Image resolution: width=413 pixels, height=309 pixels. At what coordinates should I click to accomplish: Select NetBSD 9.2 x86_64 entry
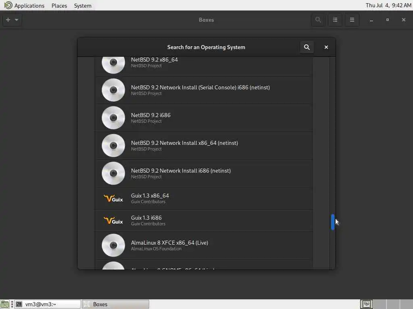click(204, 66)
